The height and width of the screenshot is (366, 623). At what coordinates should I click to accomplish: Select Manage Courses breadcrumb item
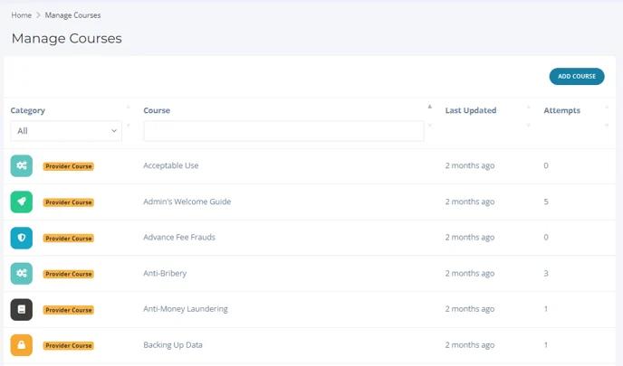[72, 15]
